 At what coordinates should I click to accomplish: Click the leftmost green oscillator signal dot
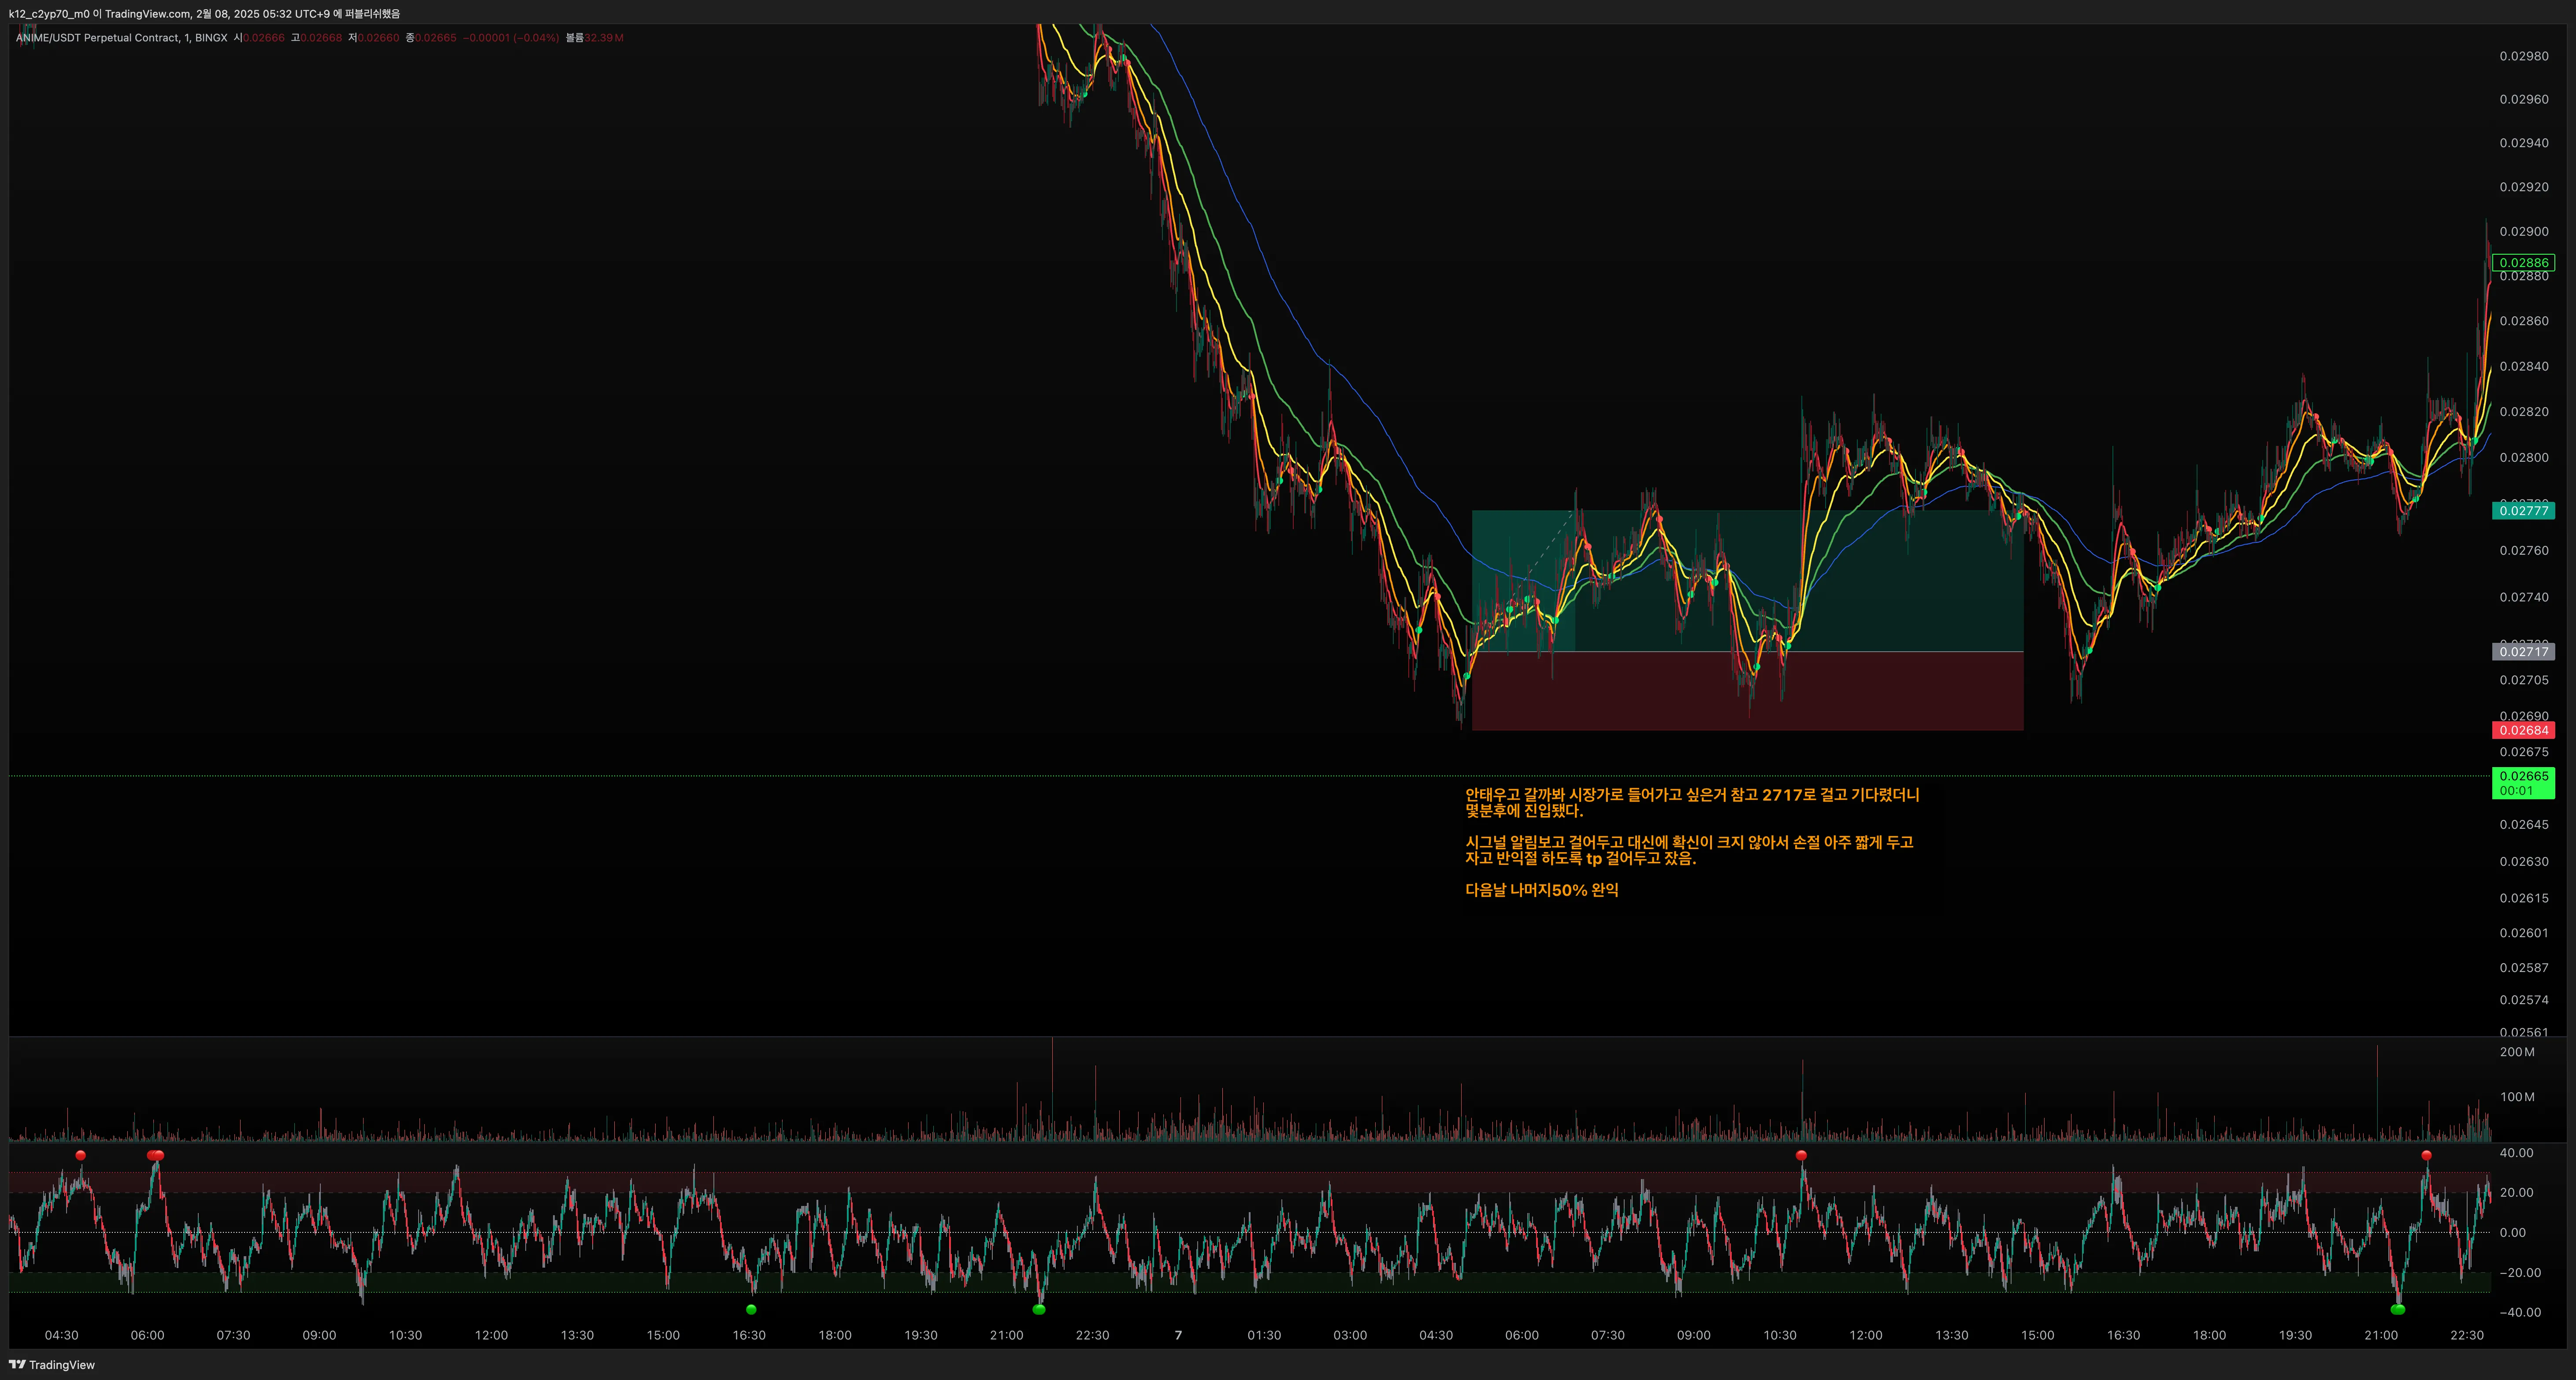[751, 1310]
